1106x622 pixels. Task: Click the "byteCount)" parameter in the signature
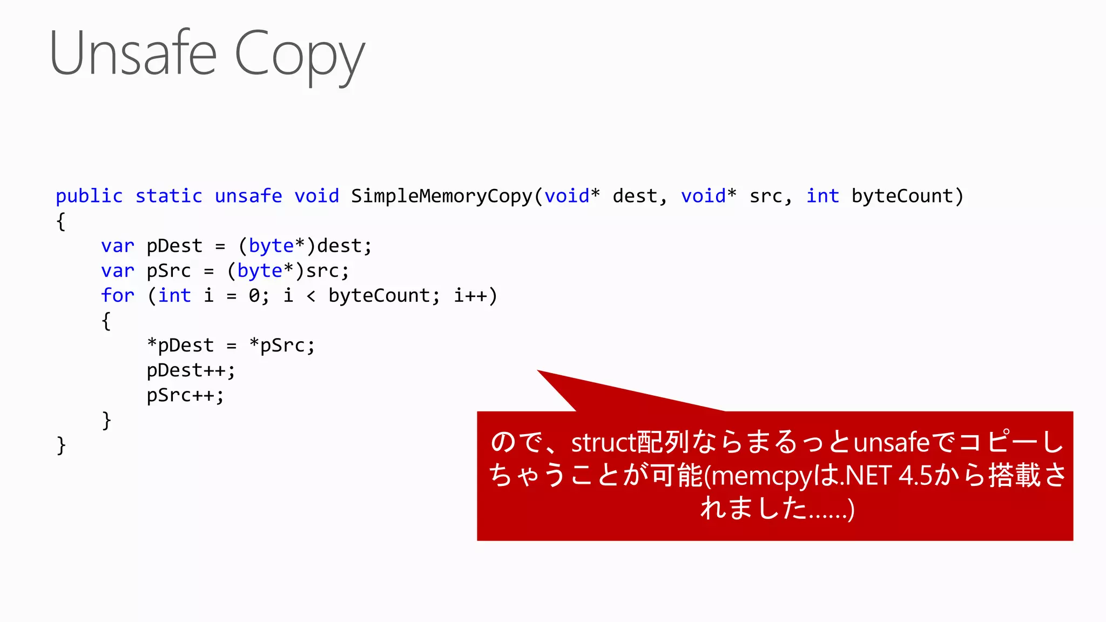point(907,196)
